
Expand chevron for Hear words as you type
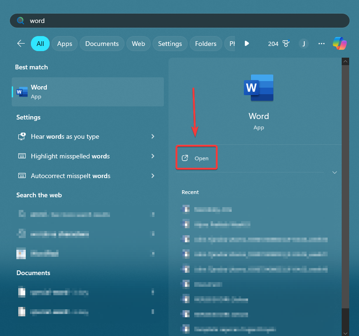[153, 136]
